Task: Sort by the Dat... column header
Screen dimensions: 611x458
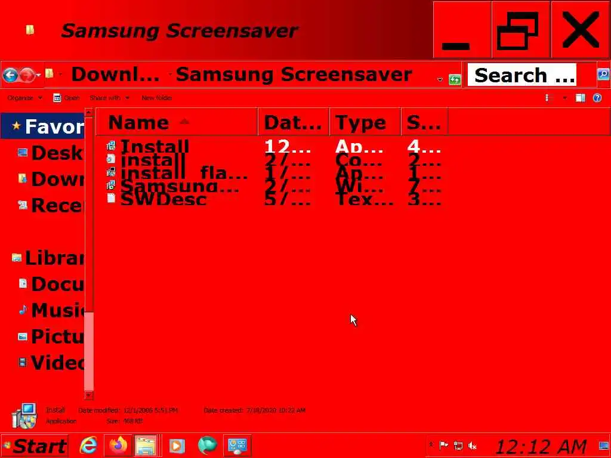Action: (294, 122)
